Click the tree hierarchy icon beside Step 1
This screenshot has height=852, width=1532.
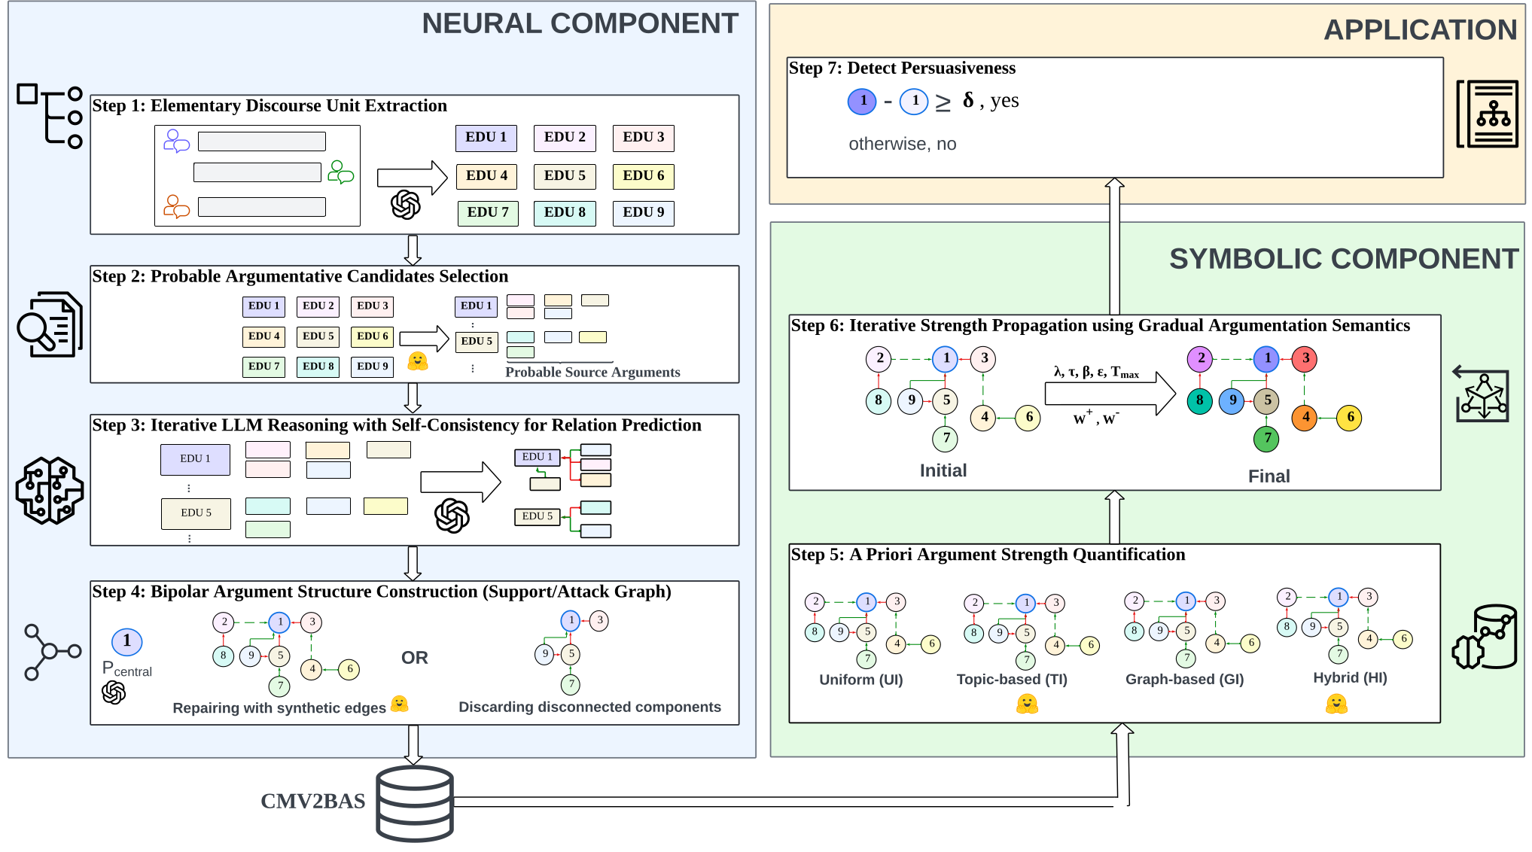(x=50, y=117)
